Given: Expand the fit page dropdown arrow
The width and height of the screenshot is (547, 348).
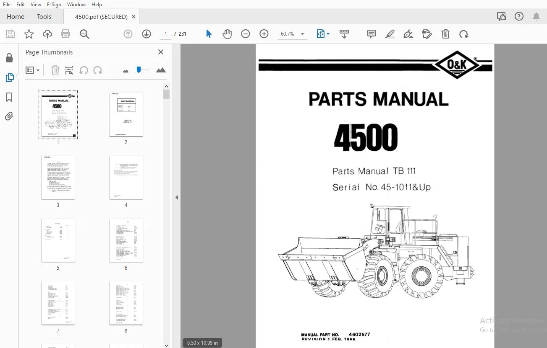Looking at the screenshot, I should coord(328,34).
